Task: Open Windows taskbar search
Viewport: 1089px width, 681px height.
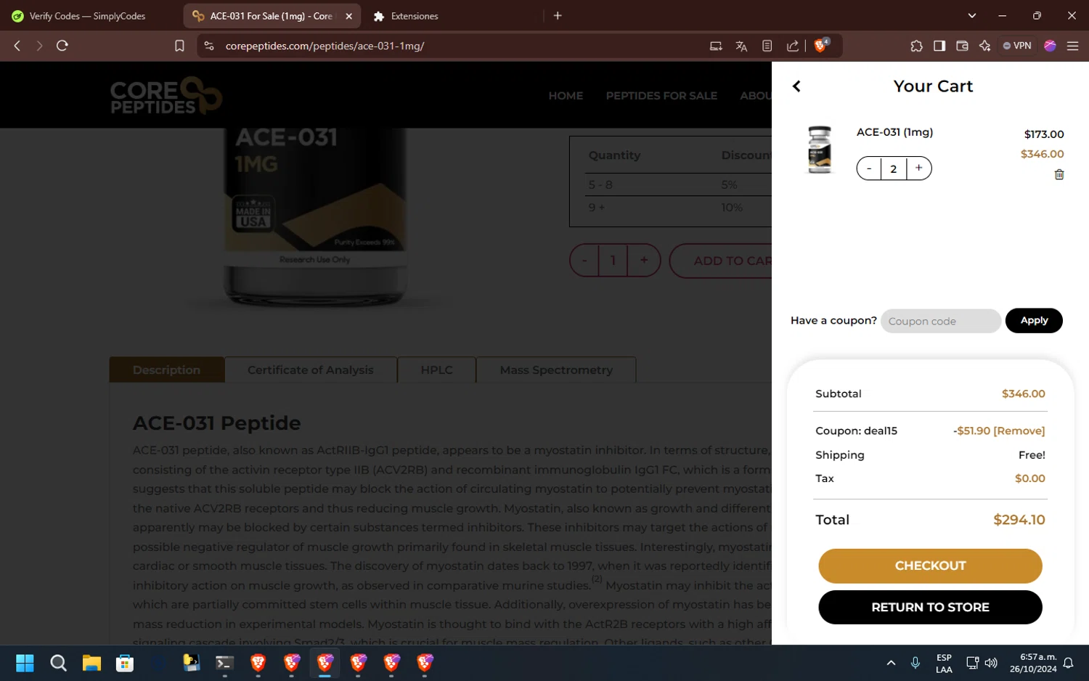Action: [58, 663]
